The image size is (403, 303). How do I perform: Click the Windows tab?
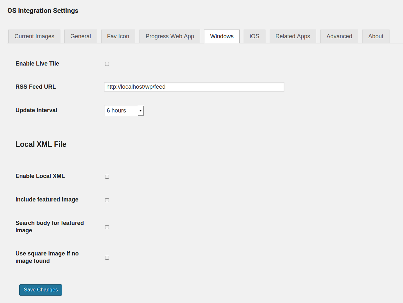222,36
